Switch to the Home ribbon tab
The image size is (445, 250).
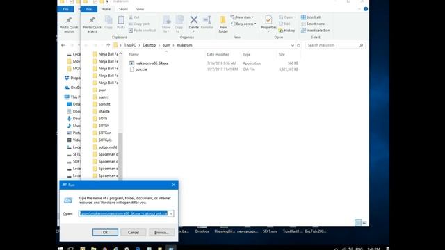[x=106, y=9]
